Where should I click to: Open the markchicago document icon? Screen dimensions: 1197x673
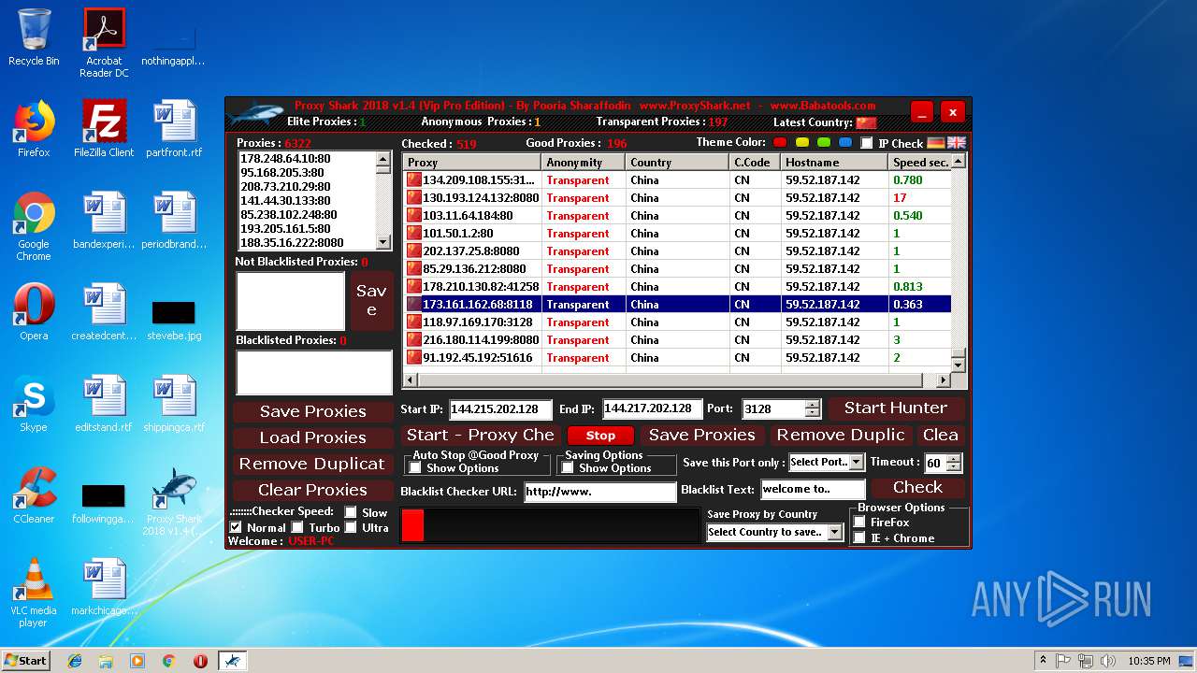point(104,587)
